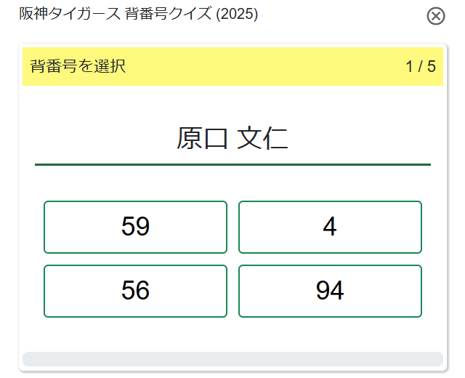Image resolution: width=465 pixels, height=378 pixels.
Task: Click the quiz title 阪神タイガース 背番号クイズ (2025)
Action: [x=138, y=14]
